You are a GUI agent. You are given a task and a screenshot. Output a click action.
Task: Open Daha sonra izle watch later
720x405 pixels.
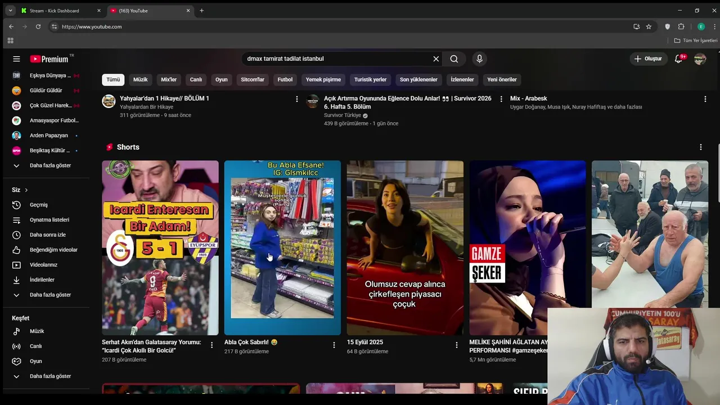46,235
